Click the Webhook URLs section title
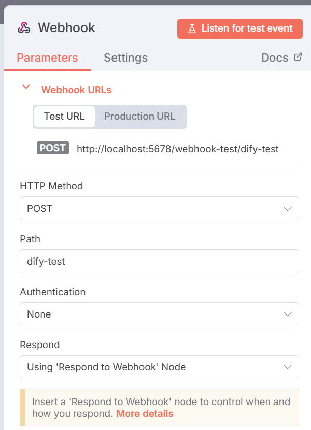 76,90
